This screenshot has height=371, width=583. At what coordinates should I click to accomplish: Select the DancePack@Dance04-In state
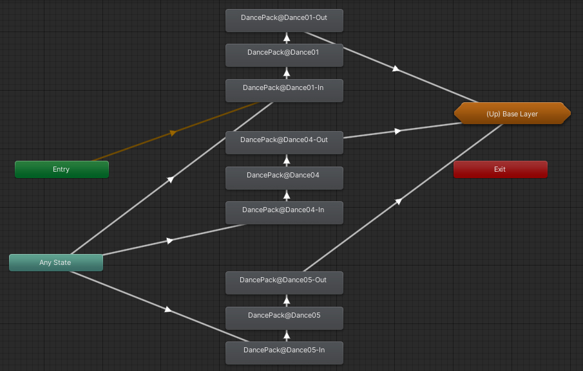pos(283,210)
